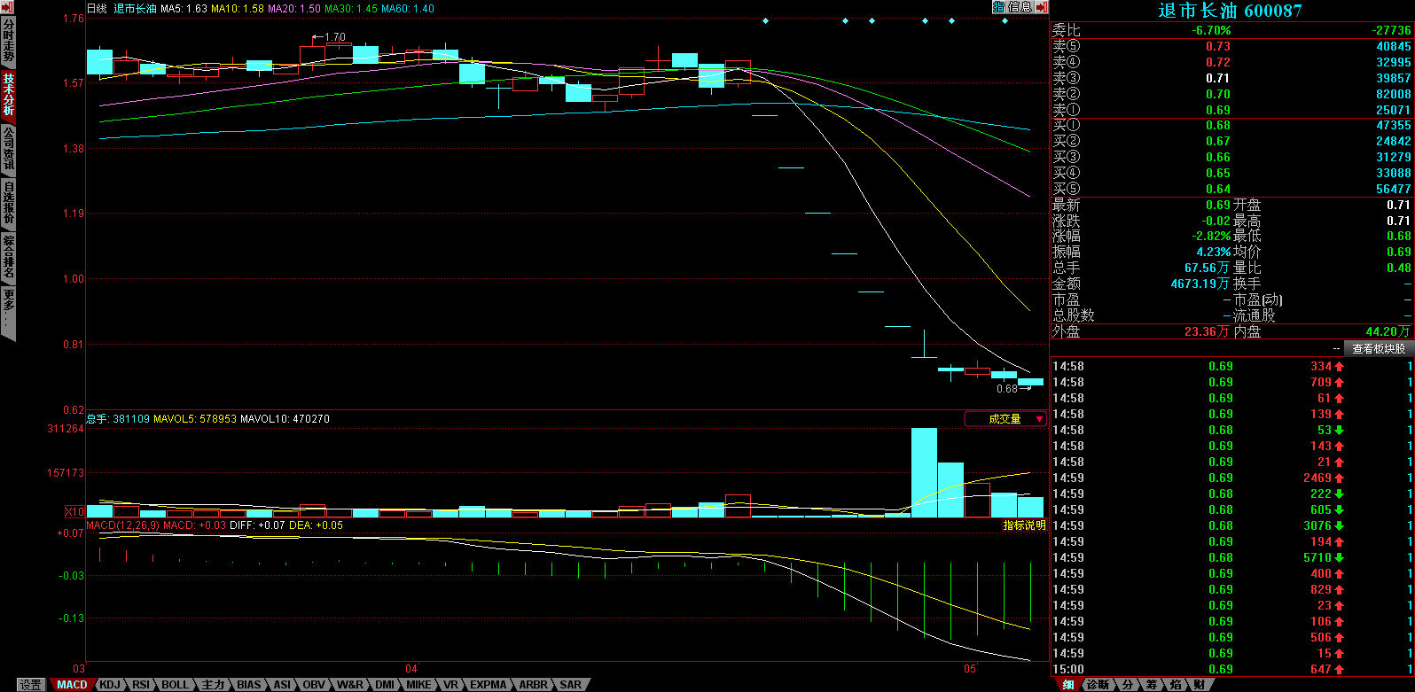This screenshot has width=1415, height=692.
Task: Switch to the 主力 indicator tab
Action: 213,685
